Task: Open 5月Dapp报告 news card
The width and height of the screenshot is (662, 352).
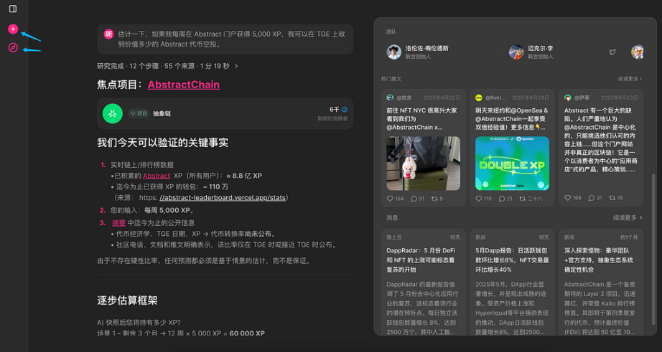Action: (x=512, y=282)
